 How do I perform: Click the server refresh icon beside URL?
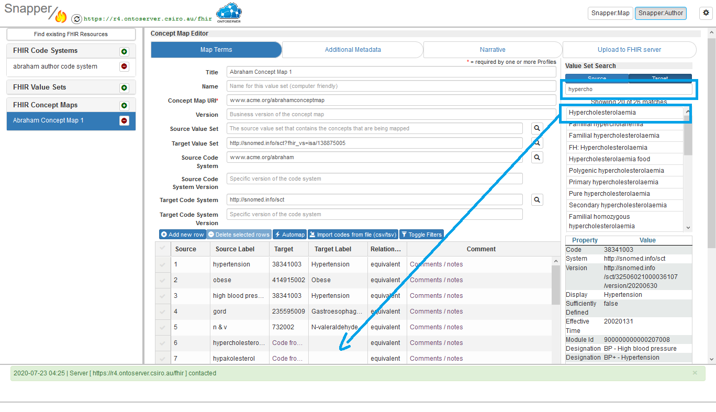[76, 19]
